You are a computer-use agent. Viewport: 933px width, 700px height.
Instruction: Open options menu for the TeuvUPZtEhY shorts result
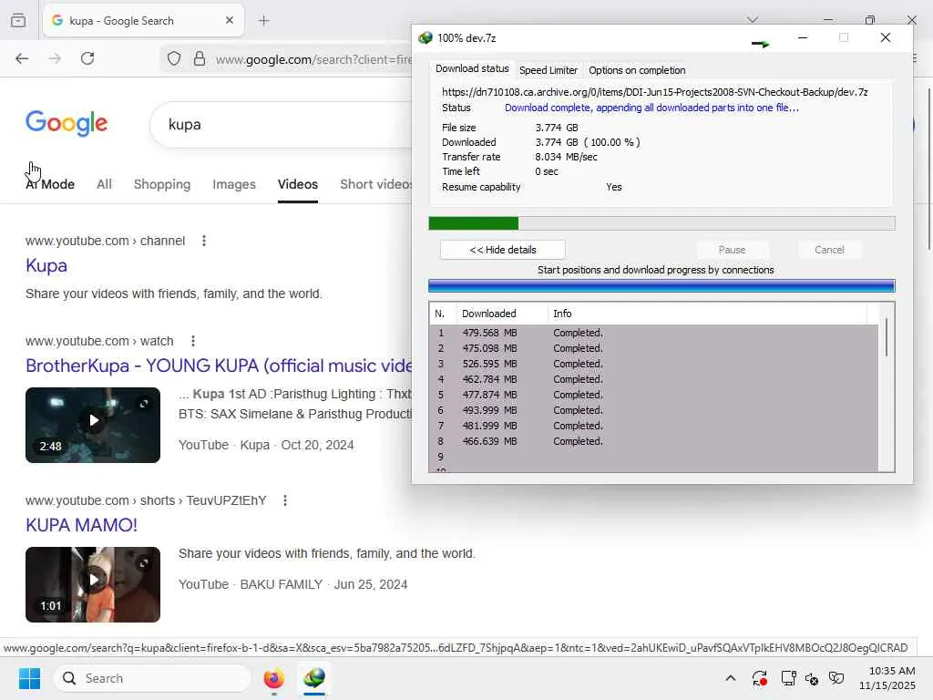(x=285, y=500)
